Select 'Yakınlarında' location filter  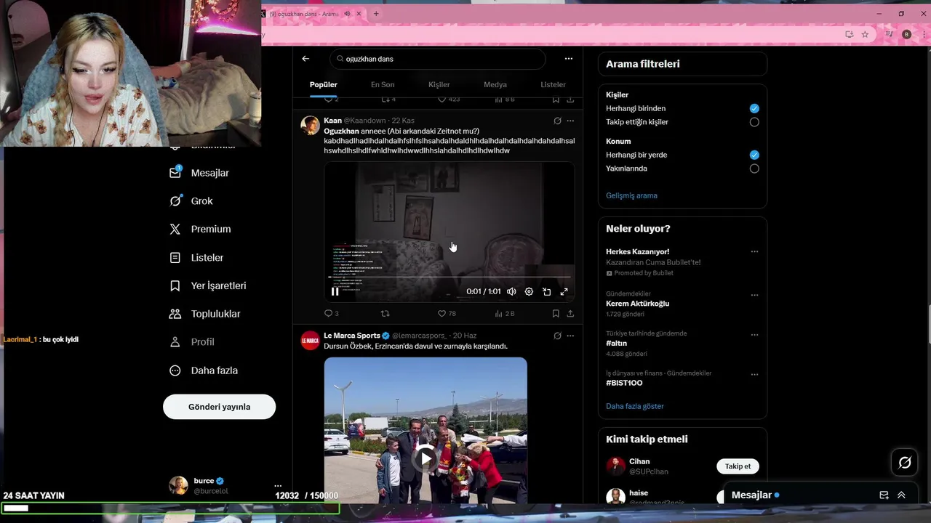pyautogui.click(x=754, y=169)
